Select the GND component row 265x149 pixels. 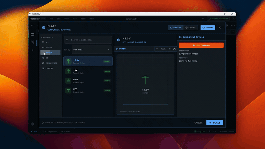tap(88, 81)
